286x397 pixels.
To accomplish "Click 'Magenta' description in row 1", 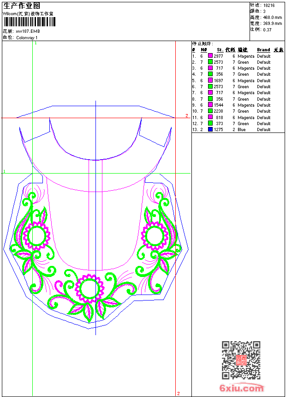I will pos(246,56).
